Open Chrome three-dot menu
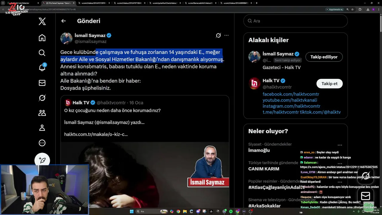Screen dimensions: 382x215 pos(379,9)
